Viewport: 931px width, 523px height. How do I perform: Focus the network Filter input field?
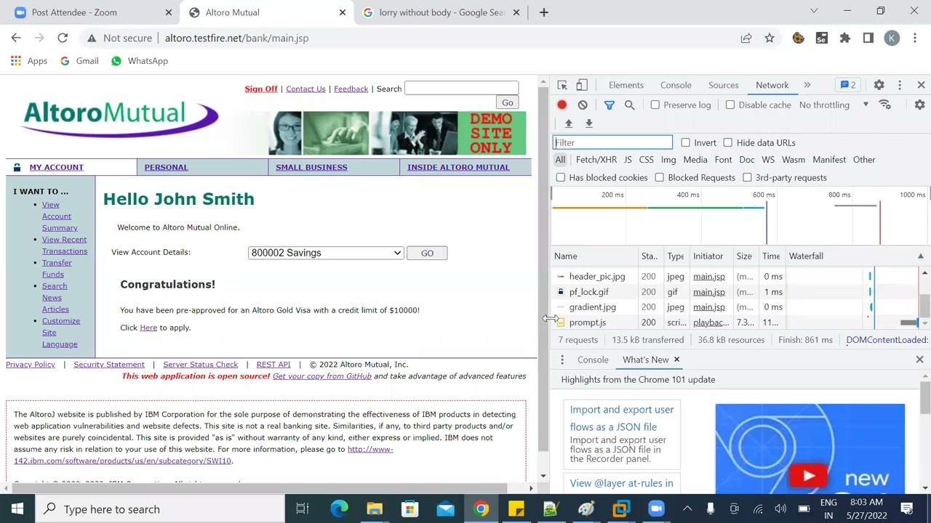(x=612, y=142)
